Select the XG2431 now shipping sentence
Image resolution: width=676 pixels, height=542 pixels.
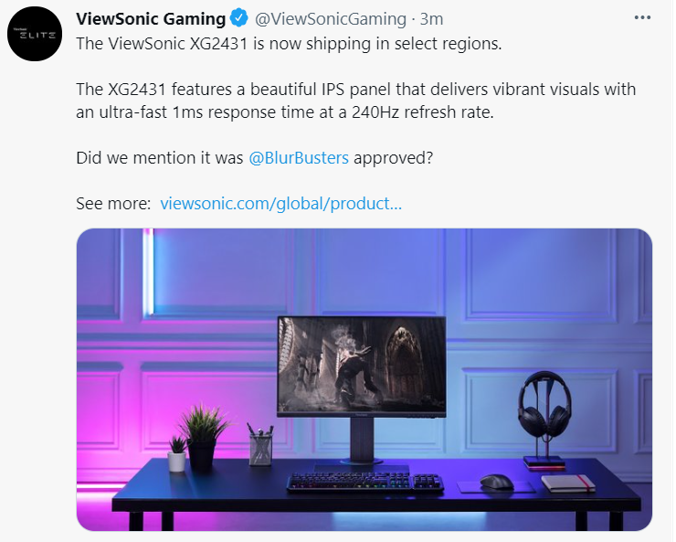pyautogui.click(x=289, y=44)
